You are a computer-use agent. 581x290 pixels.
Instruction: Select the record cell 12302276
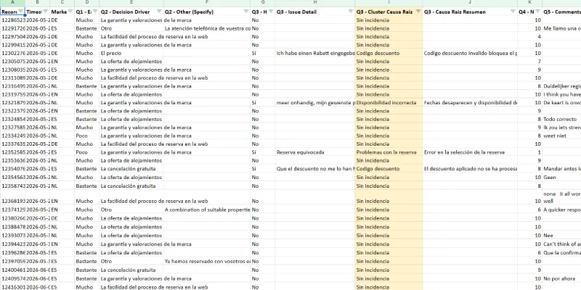tap(12, 53)
